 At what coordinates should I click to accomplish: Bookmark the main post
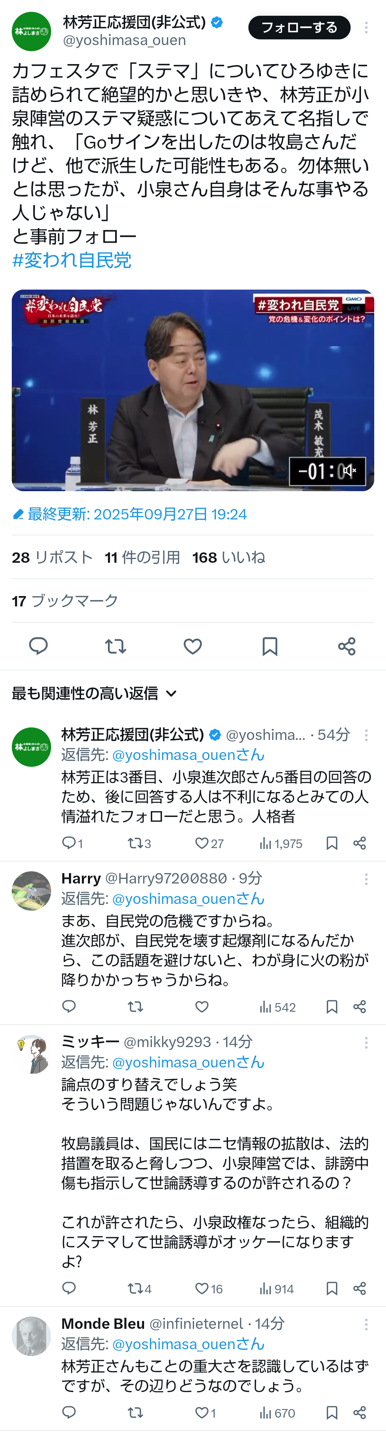point(270,646)
